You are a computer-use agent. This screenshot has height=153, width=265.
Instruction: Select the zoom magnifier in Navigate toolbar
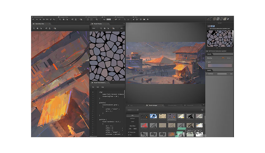(60, 20)
